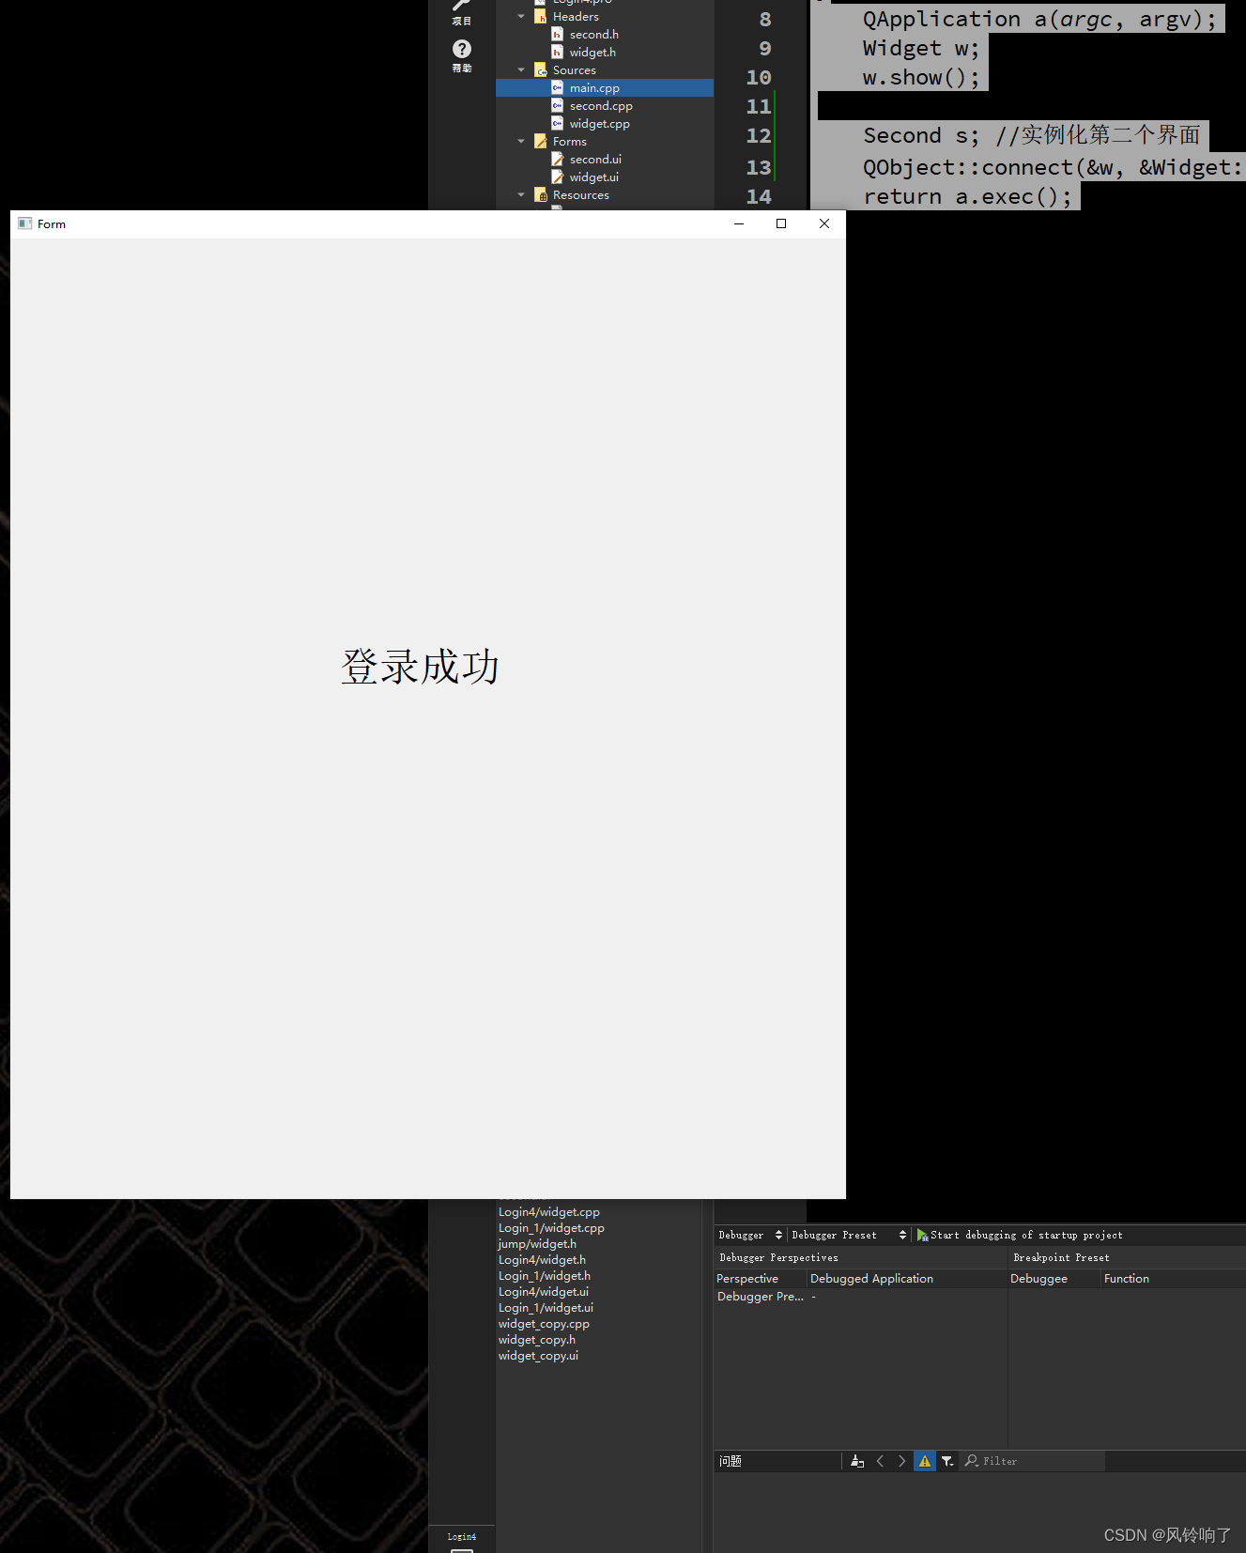Maximize the Form window
The width and height of the screenshot is (1246, 1553).
[x=781, y=223]
